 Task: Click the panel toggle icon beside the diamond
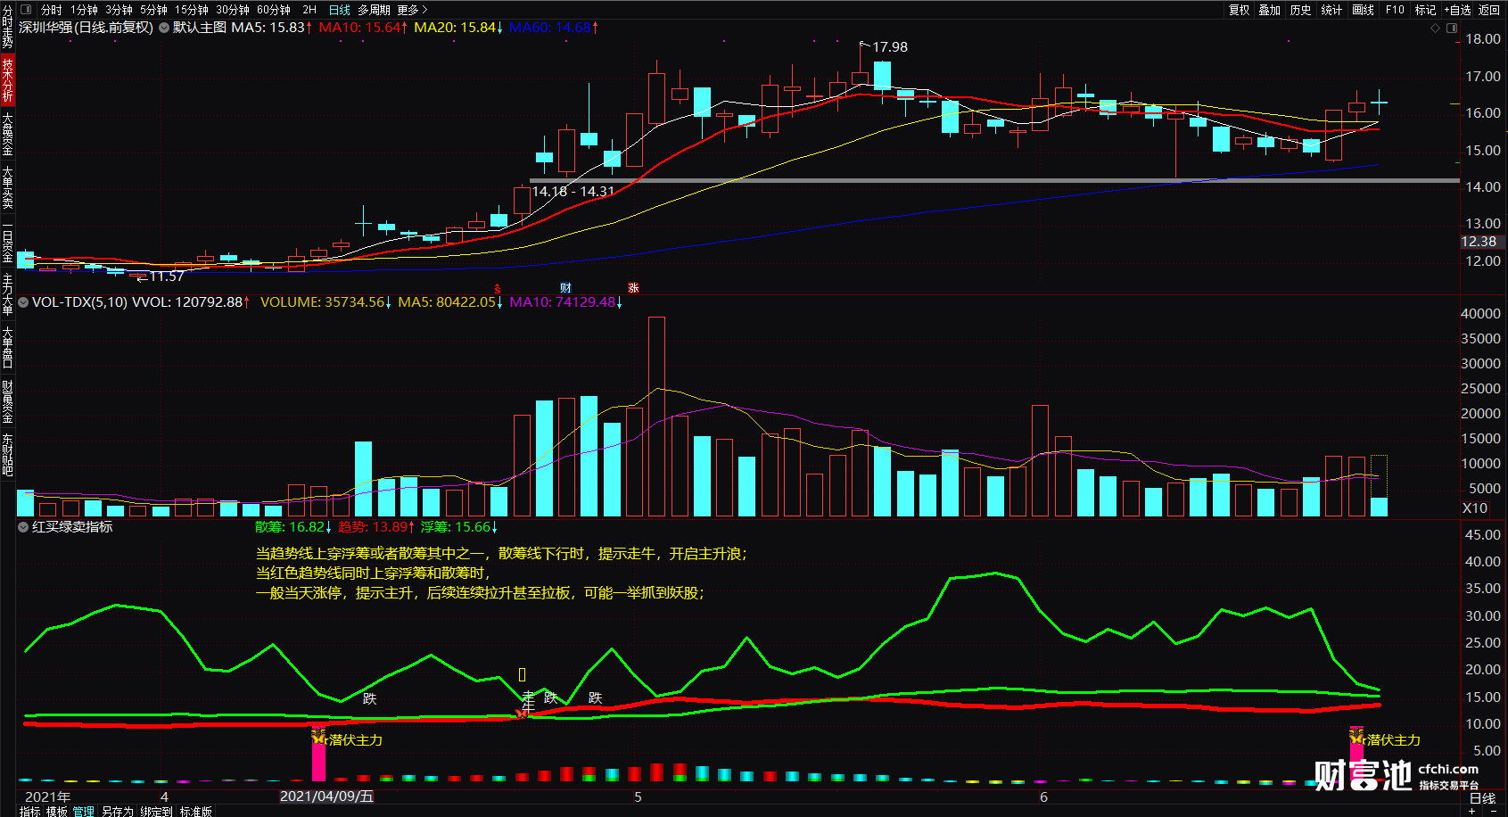click(1452, 29)
